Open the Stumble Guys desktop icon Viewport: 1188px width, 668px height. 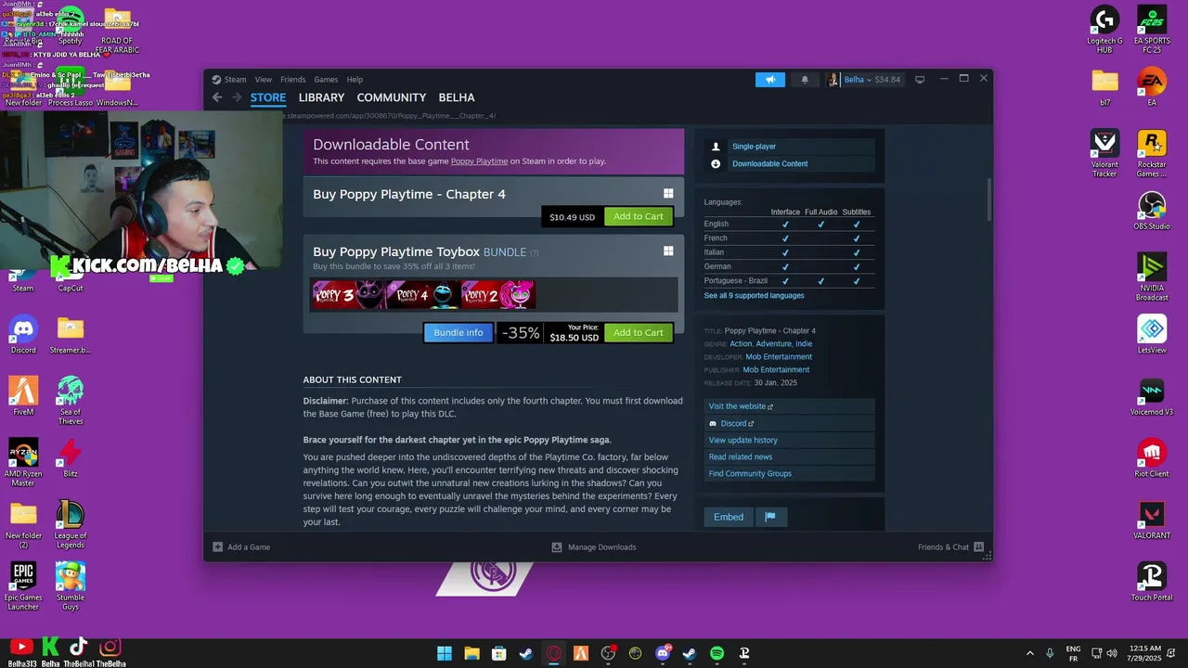71,587
